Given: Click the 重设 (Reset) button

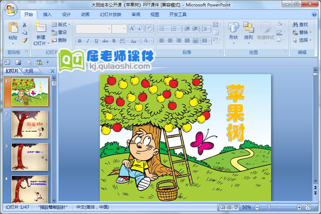Looking at the screenshot, I should (x=59, y=32).
